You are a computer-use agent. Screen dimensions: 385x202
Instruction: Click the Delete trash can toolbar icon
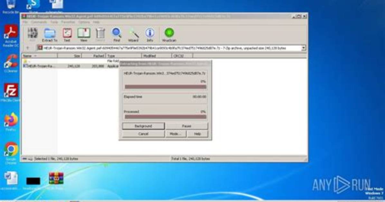tap(100, 35)
